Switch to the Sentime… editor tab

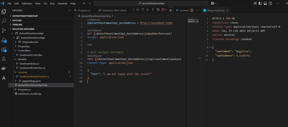click(x=184, y=10)
